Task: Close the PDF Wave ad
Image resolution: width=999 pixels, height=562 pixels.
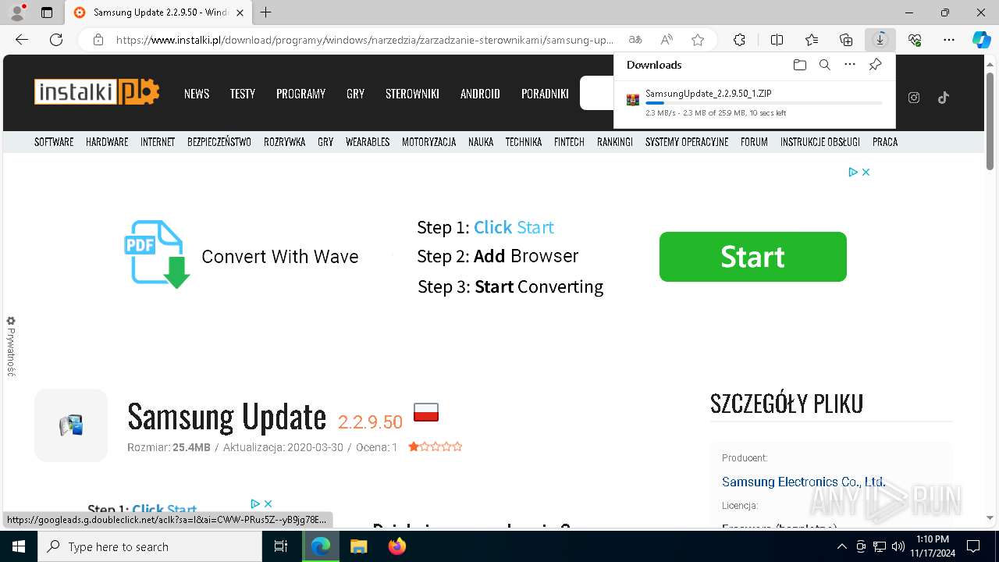Action: click(866, 172)
